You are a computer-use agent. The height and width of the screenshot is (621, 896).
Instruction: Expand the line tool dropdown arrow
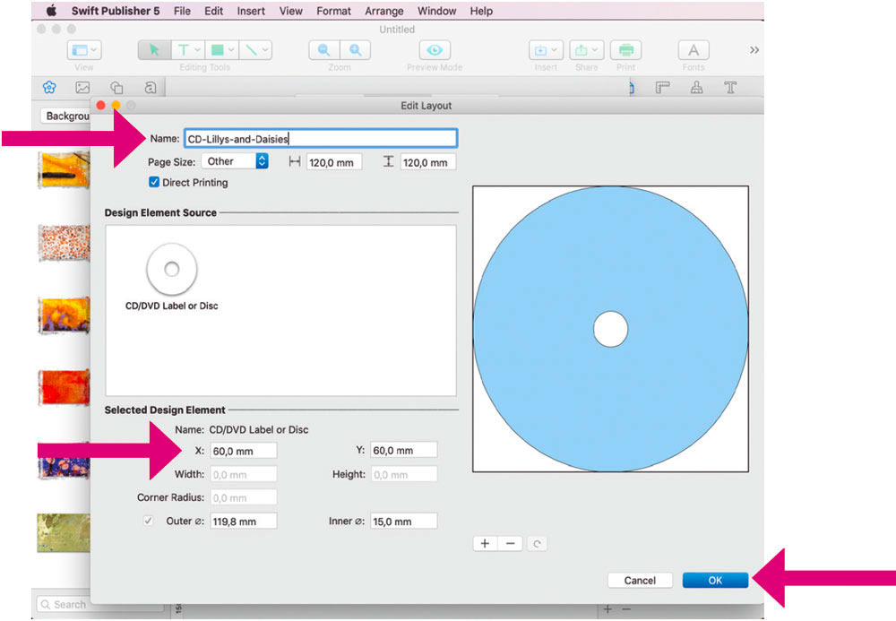click(x=265, y=50)
